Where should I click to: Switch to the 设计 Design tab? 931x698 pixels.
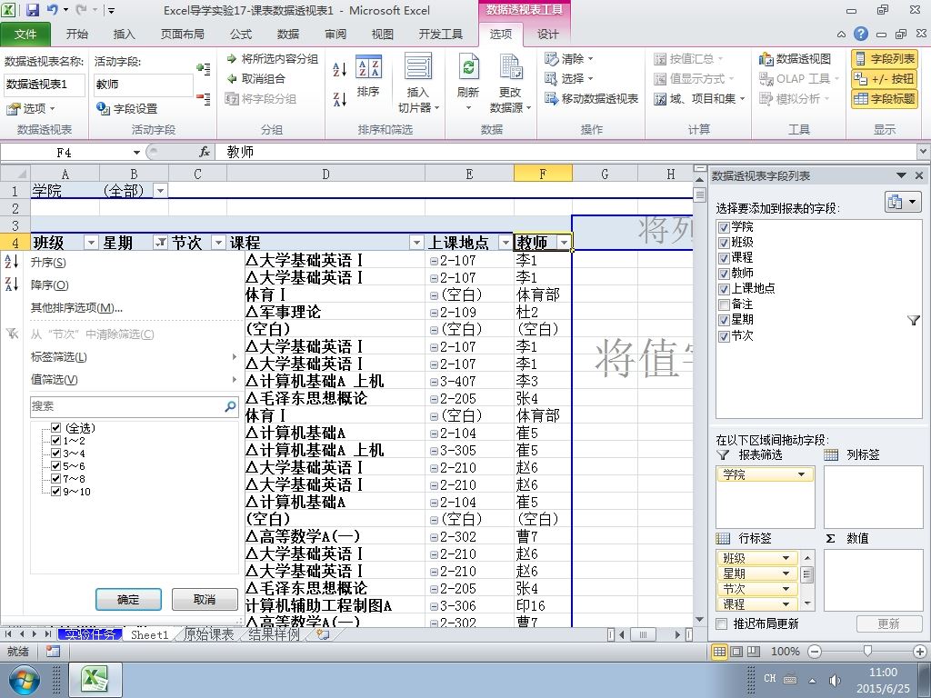tap(547, 35)
